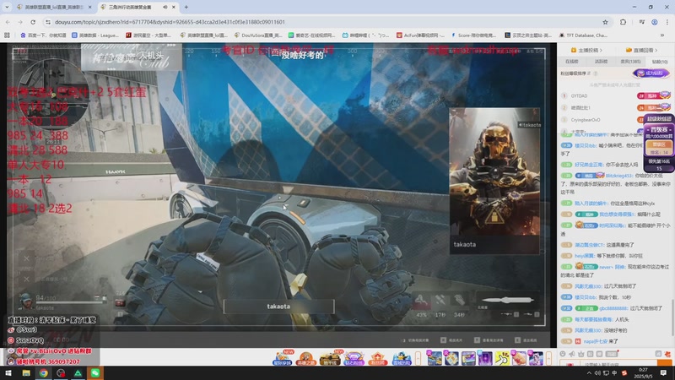Open the emoji picker in chat toolbar
The height and width of the screenshot is (380, 675).
coord(563,354)
